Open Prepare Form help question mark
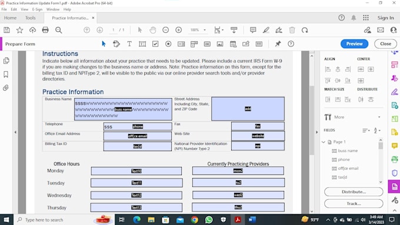The image size is (400, 225). 291,44
